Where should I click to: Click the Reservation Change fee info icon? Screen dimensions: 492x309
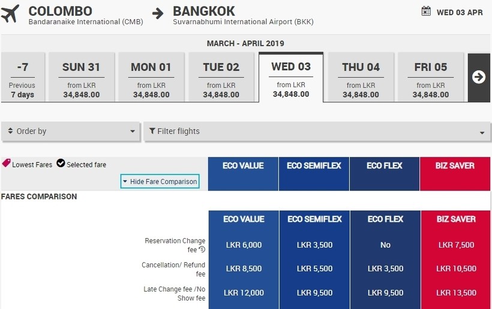point(202,249)
